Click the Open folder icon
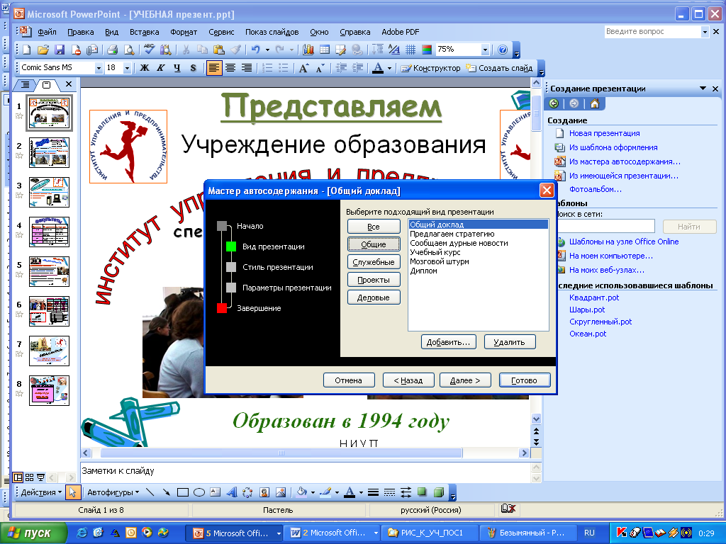Image resolution: width=726 pixels, height=544 pixels. 43,50
